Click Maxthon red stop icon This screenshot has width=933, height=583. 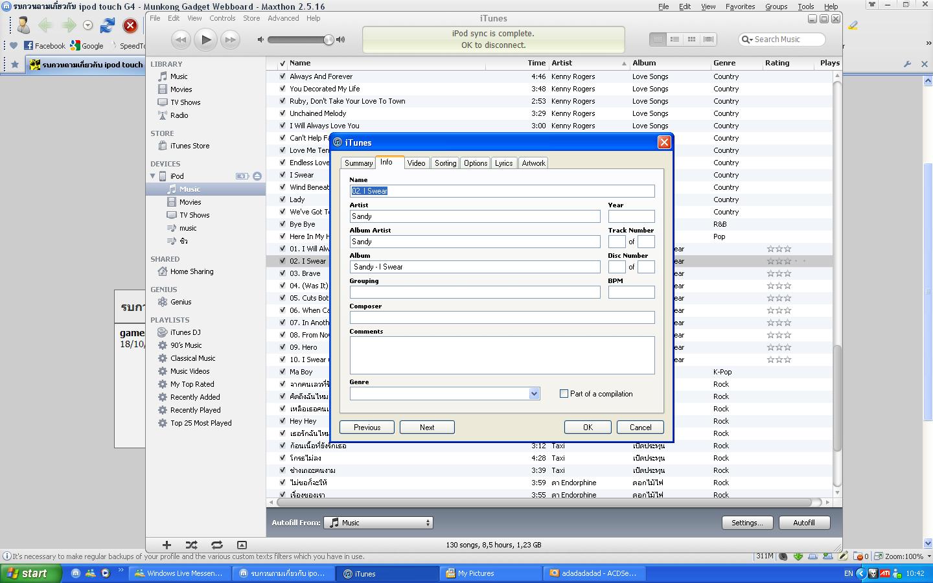130,25
